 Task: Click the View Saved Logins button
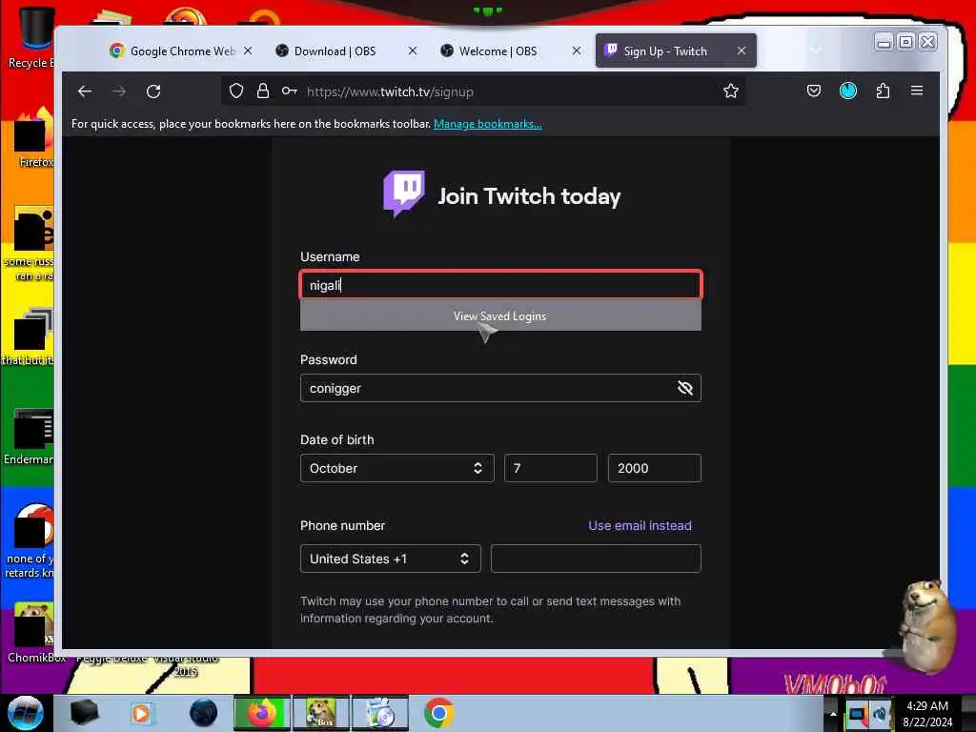coord(500,316)
